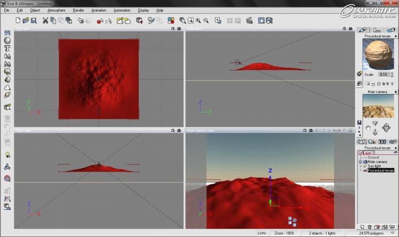Image resolution: width=399 pixels, height=237 pixels.
Task: Cut selection with scissors icon
Action: point(45,20)
